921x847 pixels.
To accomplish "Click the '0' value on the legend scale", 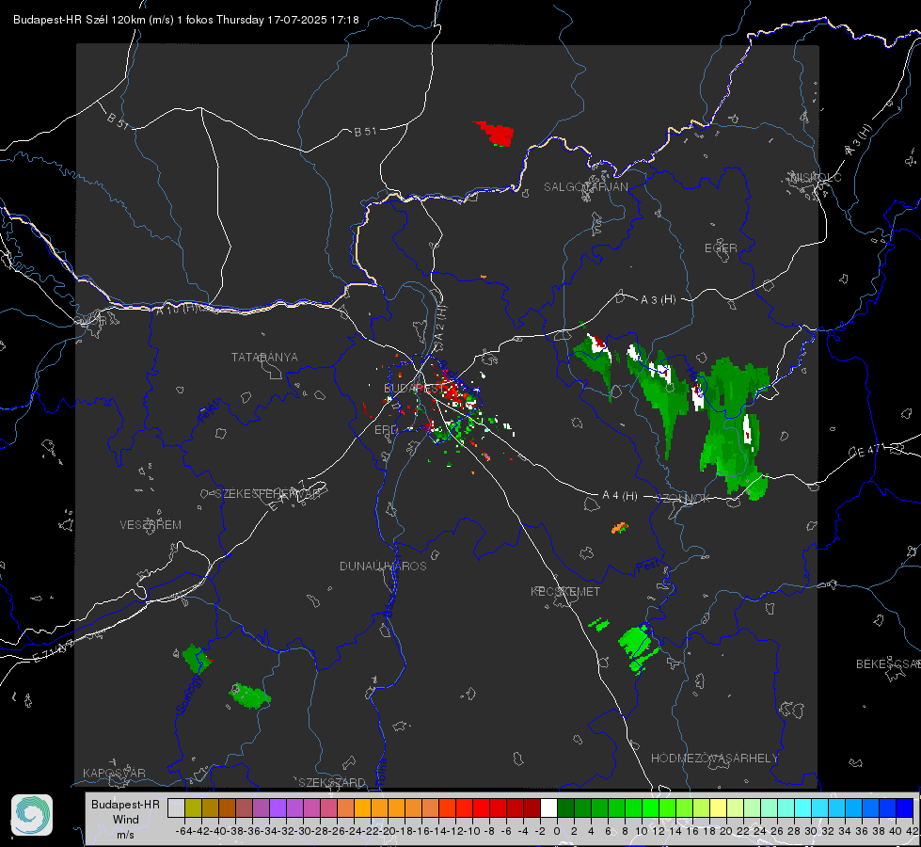I will [557, 831].
